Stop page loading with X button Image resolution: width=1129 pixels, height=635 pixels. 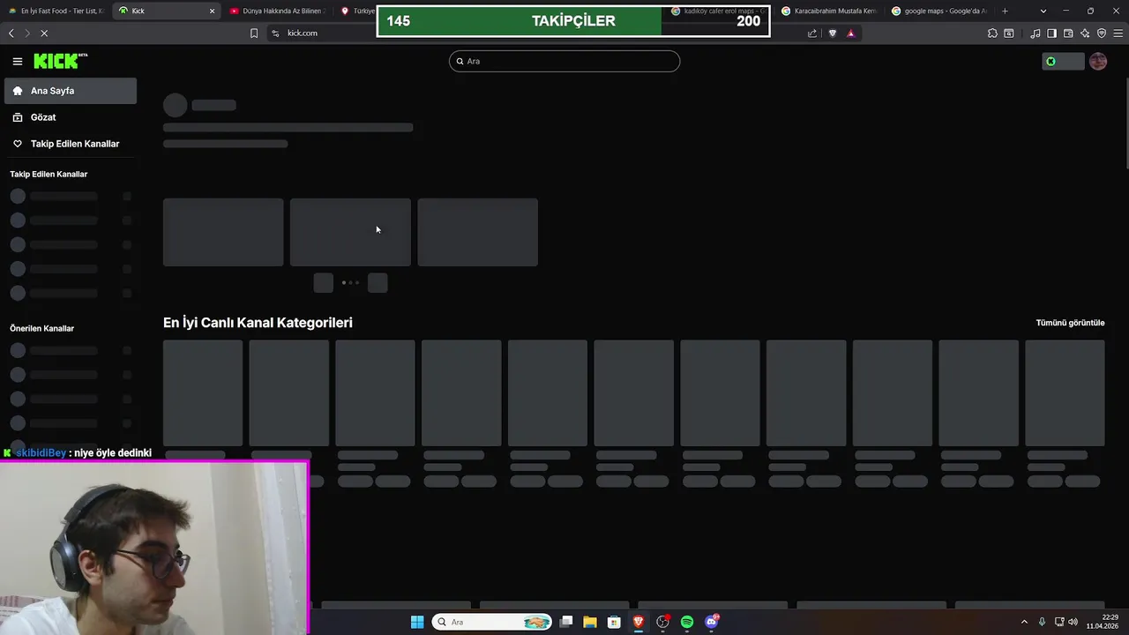44,33
